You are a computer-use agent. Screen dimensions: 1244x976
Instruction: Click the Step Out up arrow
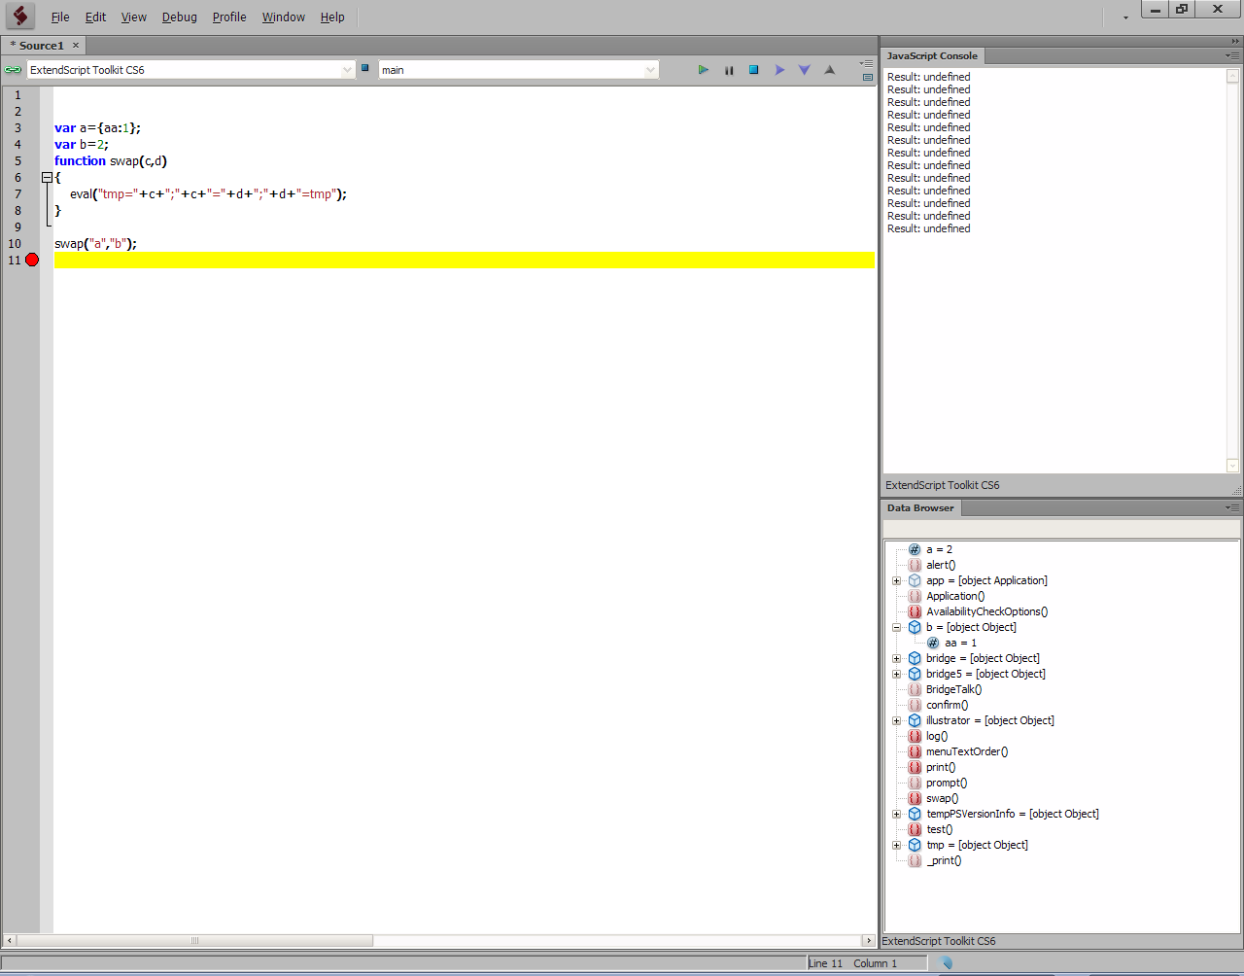829,70
